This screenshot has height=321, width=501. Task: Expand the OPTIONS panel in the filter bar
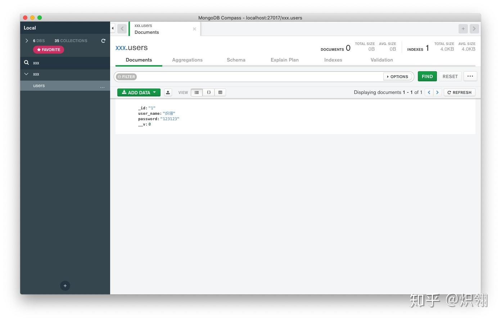point(397,76)
